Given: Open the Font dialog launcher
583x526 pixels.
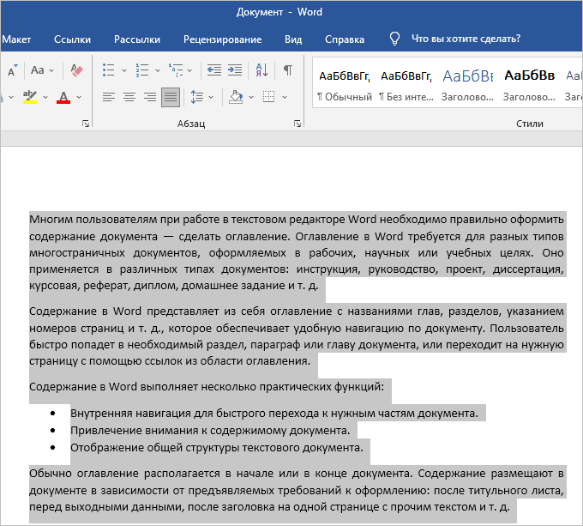Looking at the screenshot, I should tap(86, 124).
